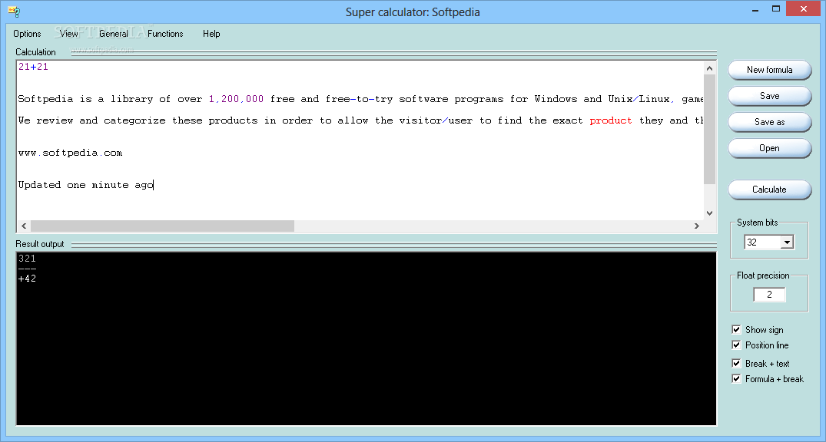The height and width of the screenshot is (442, 826).
Task: Click the horizontal scroll left arrow
Action: (x=24, y=226)
